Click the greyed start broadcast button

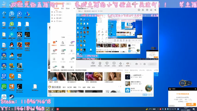coord(152,64)
